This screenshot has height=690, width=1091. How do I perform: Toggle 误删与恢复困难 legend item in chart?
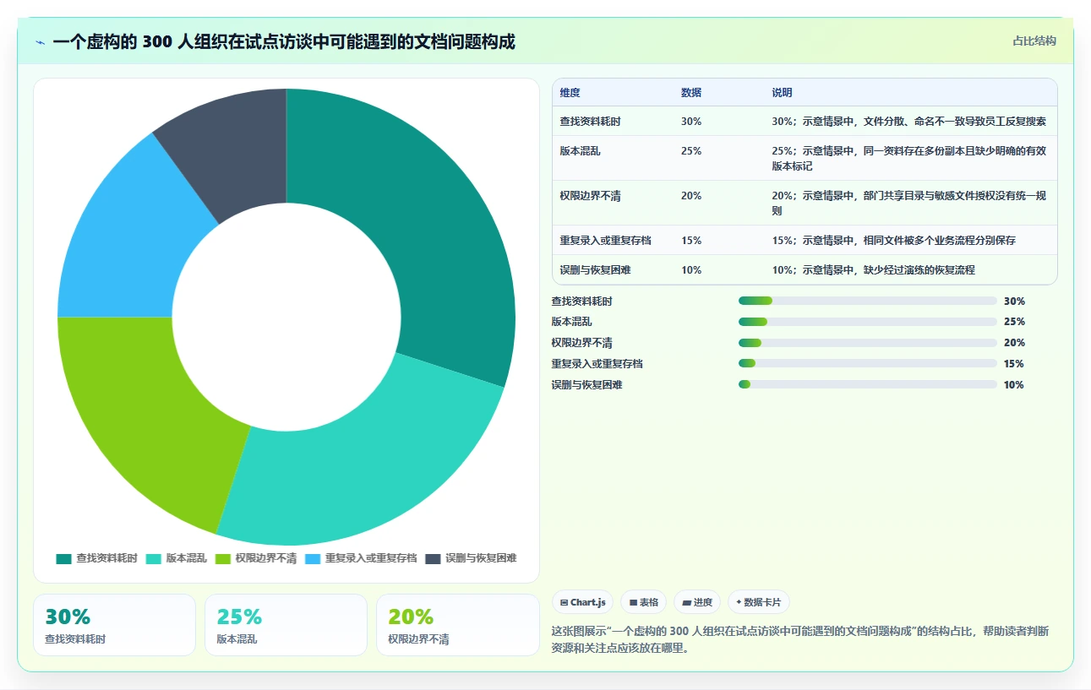pos(471,558)
